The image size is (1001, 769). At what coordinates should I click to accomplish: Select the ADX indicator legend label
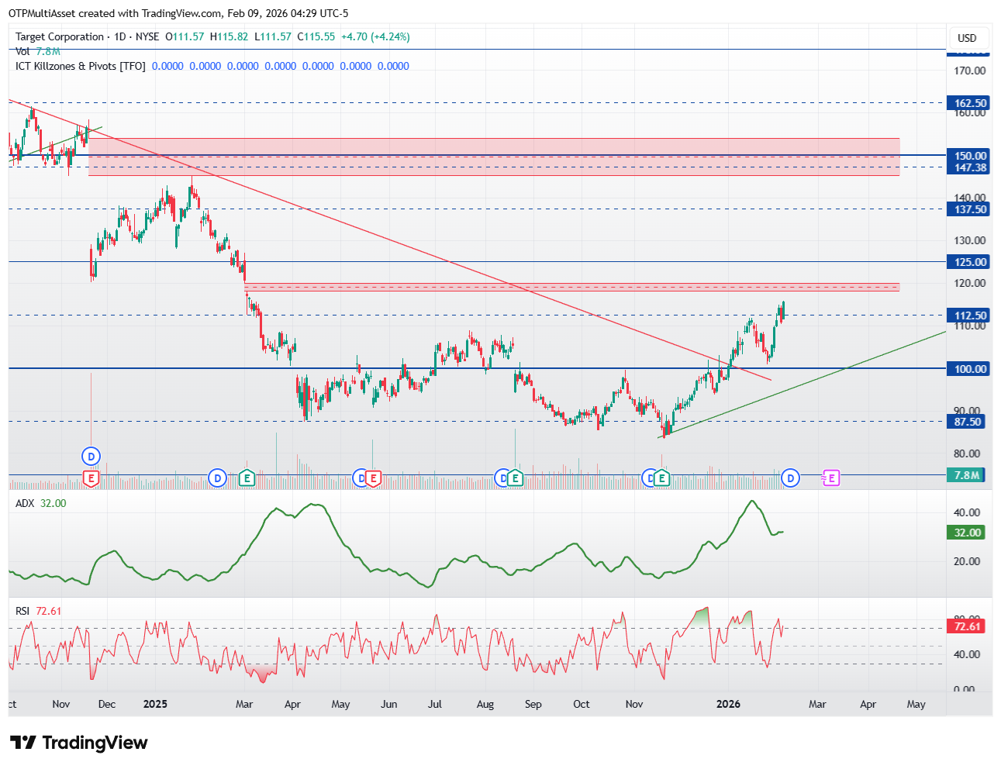(25, 503)
